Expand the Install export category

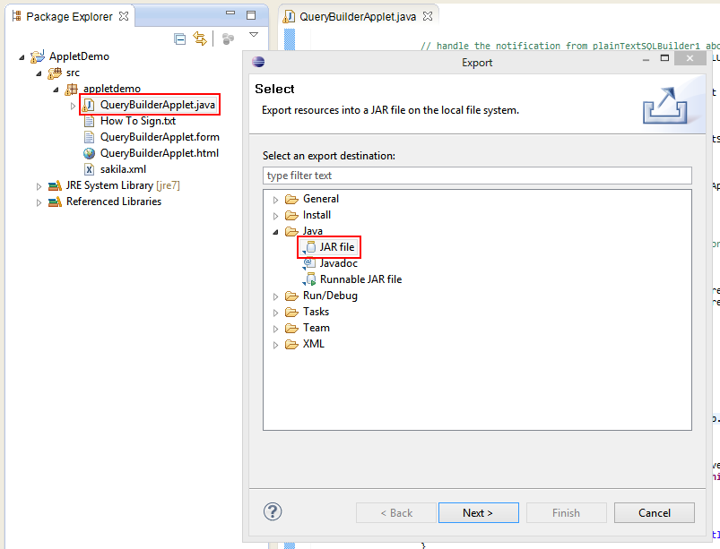click(275, 216)
